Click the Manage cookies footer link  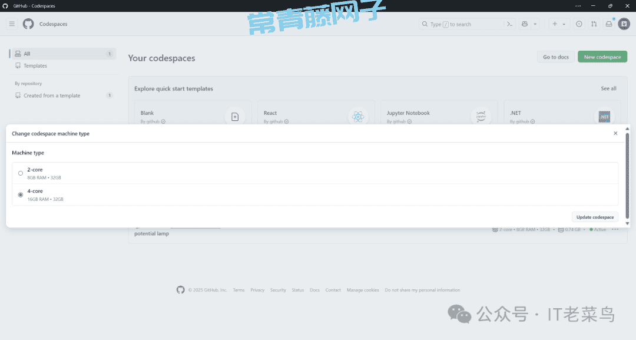(363, 290)
